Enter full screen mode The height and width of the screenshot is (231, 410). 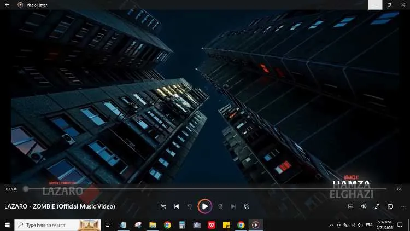click(x=377, y=206)
